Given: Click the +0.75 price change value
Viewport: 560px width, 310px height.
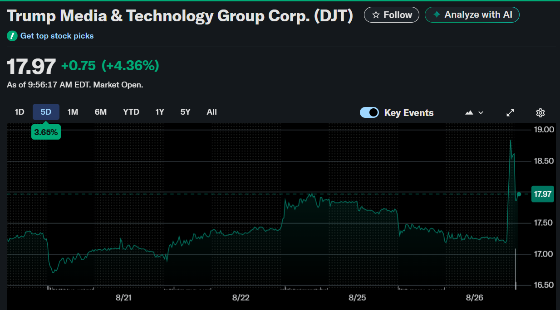Looking at the screenshot, I should click(79, 66).
